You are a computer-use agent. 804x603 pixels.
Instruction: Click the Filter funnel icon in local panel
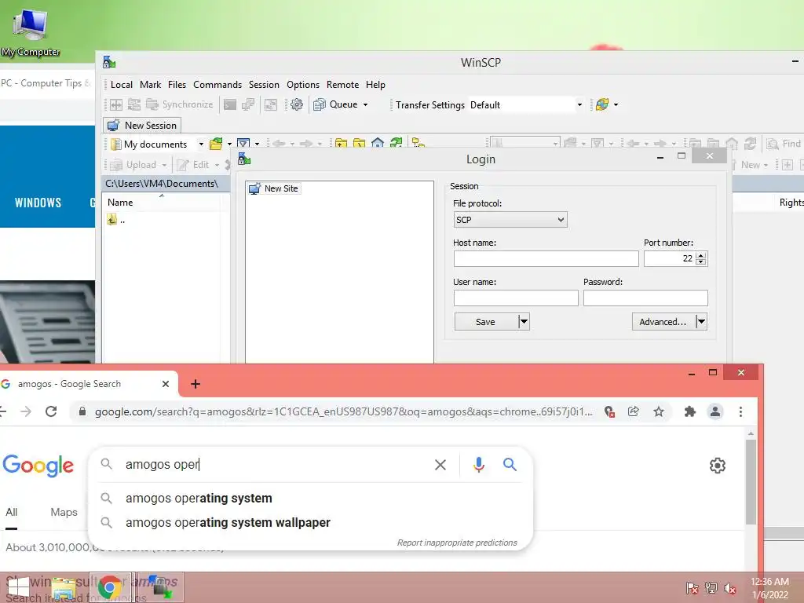coord(243,144)
